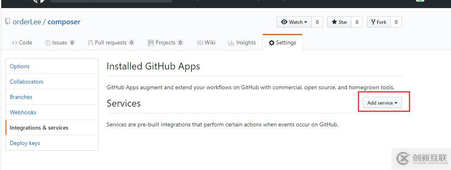Screen dimensions: 451x170
Task: Click the repository book icon beside orderLee
Action: click(x=8, y=22)
